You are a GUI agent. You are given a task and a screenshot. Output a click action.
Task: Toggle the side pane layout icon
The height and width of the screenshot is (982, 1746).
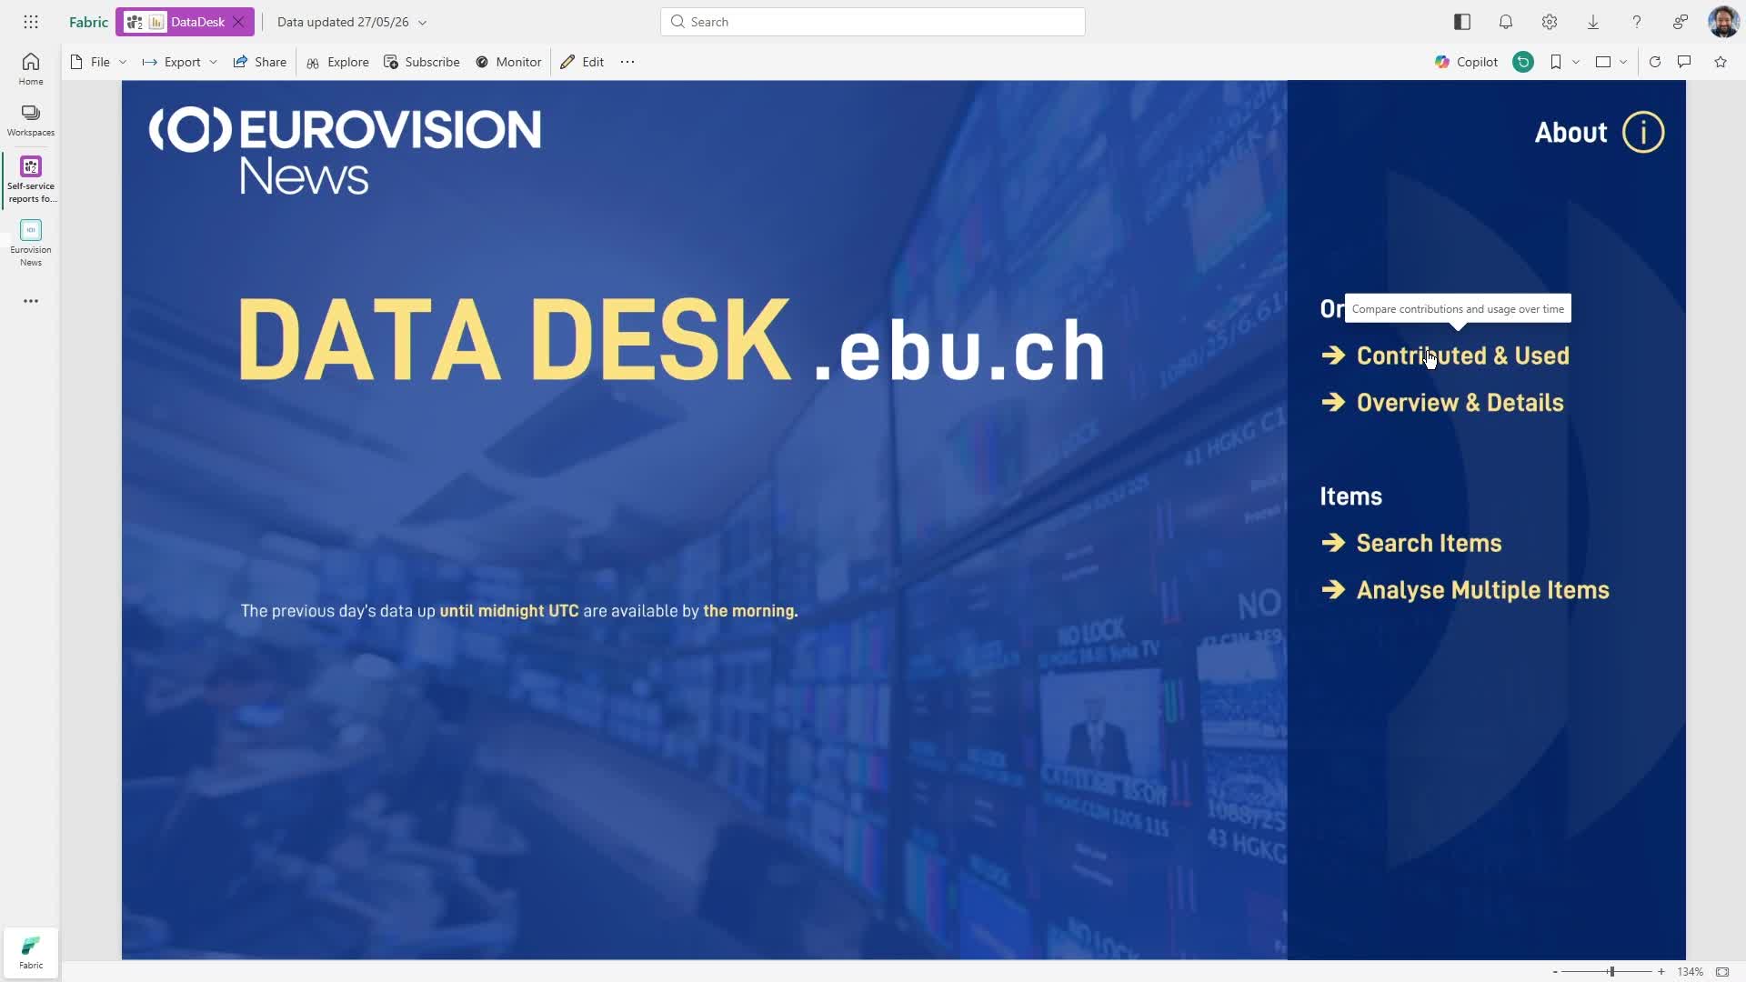point(1462,22)
